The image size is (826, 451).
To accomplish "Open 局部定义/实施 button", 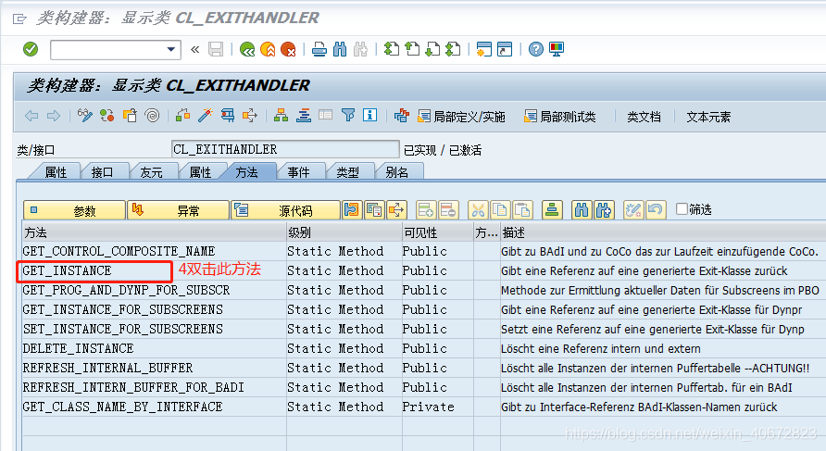I will [x=461, y=117].
